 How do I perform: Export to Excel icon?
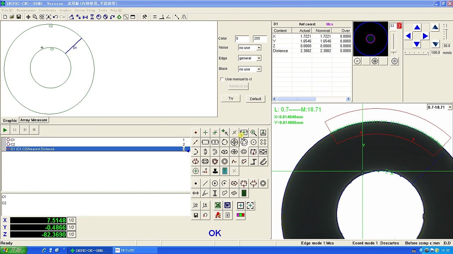tap(218, 205)
